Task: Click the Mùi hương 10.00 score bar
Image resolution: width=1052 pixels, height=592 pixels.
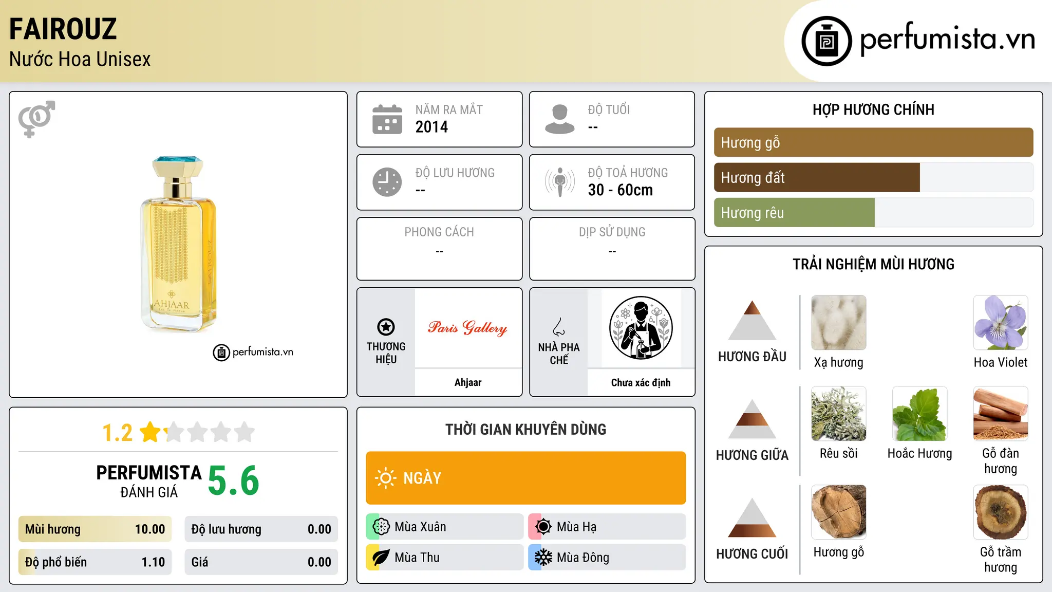Action: click(95, 529)
